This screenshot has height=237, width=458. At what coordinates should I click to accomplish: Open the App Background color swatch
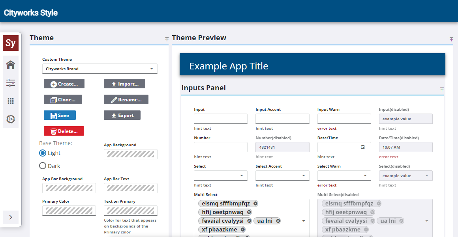point(131,154)
